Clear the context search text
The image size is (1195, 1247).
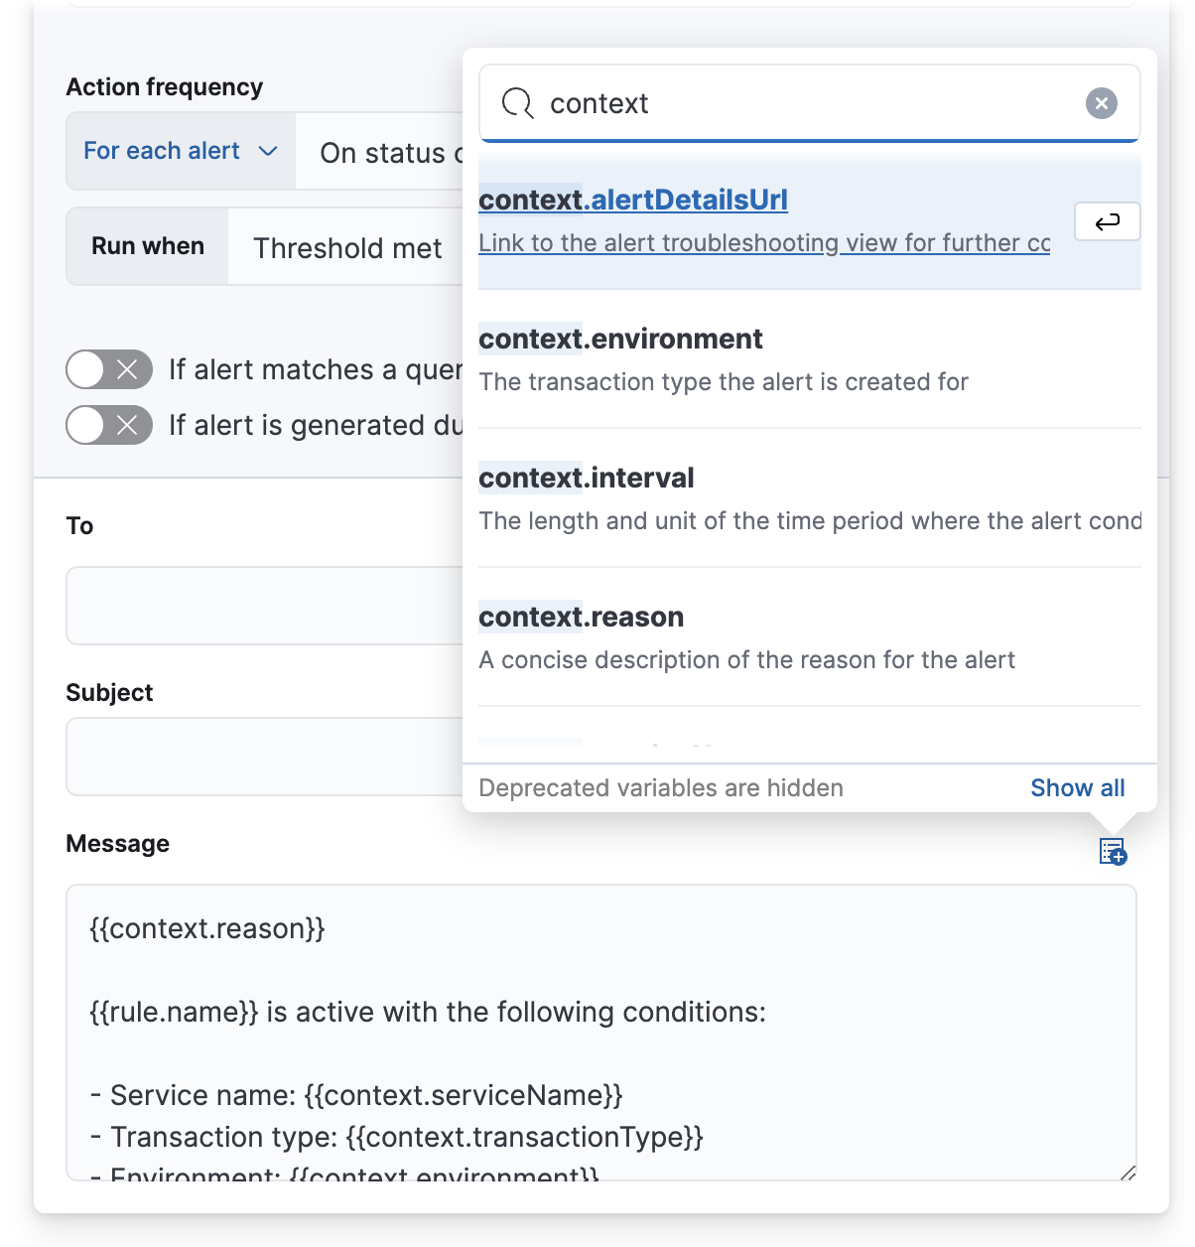click(1100, 102)
